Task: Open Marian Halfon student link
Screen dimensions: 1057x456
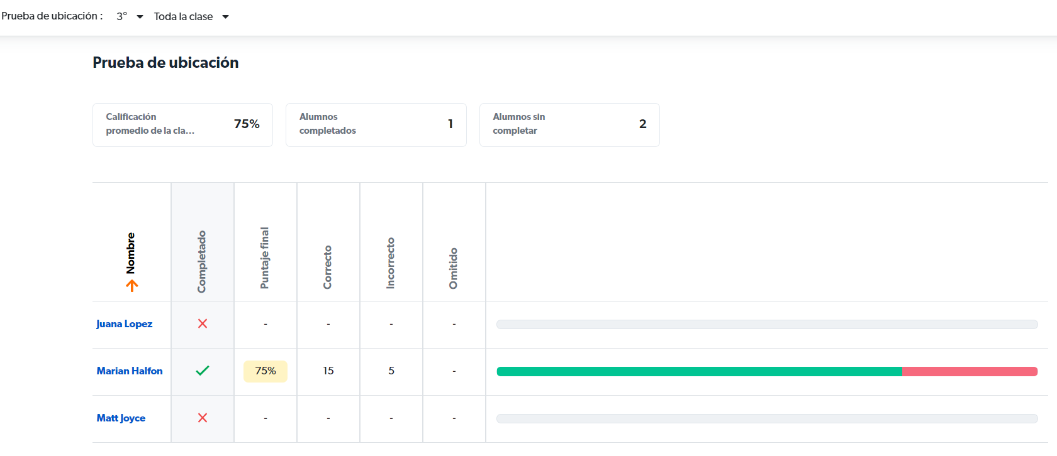Action: point(130,371)
